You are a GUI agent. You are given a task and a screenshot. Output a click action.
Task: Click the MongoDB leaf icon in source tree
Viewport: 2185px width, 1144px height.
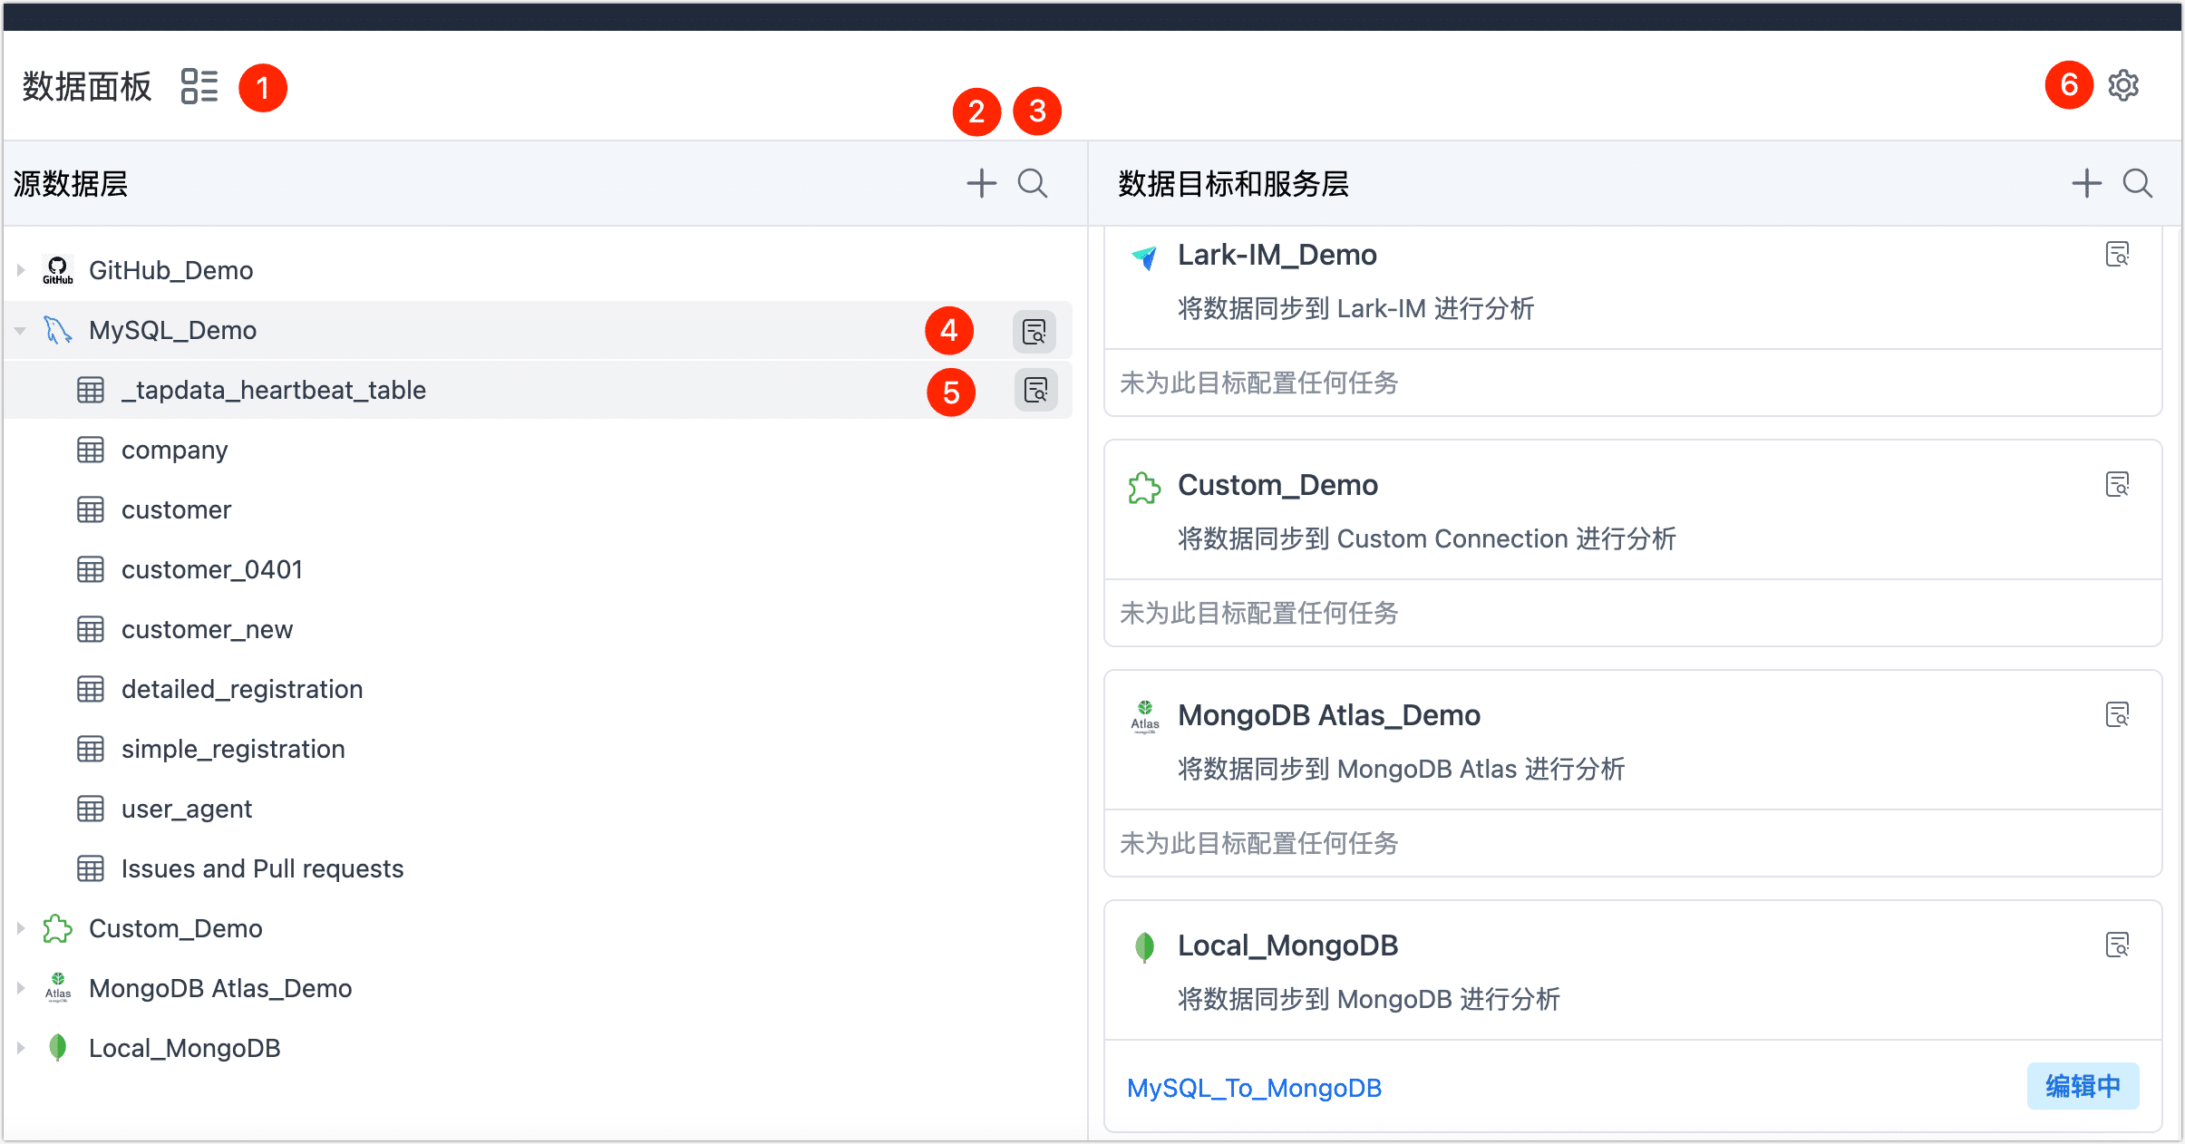[x=58, y=1048]
